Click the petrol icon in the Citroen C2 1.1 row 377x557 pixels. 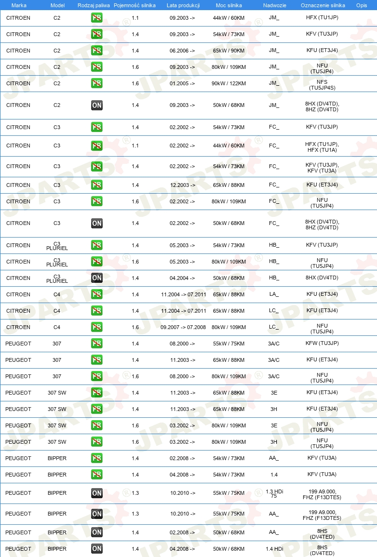tap(96, 18)
